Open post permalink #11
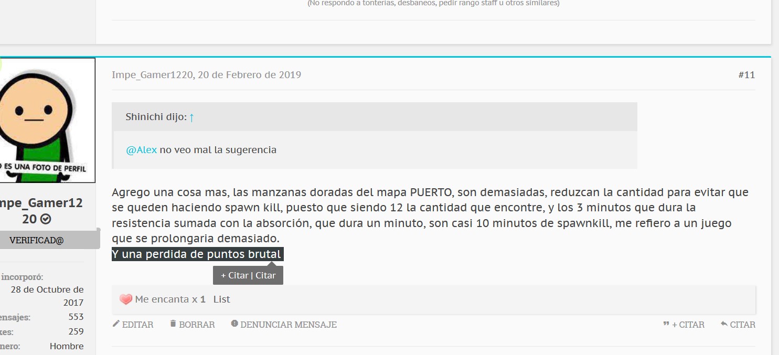Image resolution: width=779 pixels, height=355 pixels. click(x=746, y=75)
